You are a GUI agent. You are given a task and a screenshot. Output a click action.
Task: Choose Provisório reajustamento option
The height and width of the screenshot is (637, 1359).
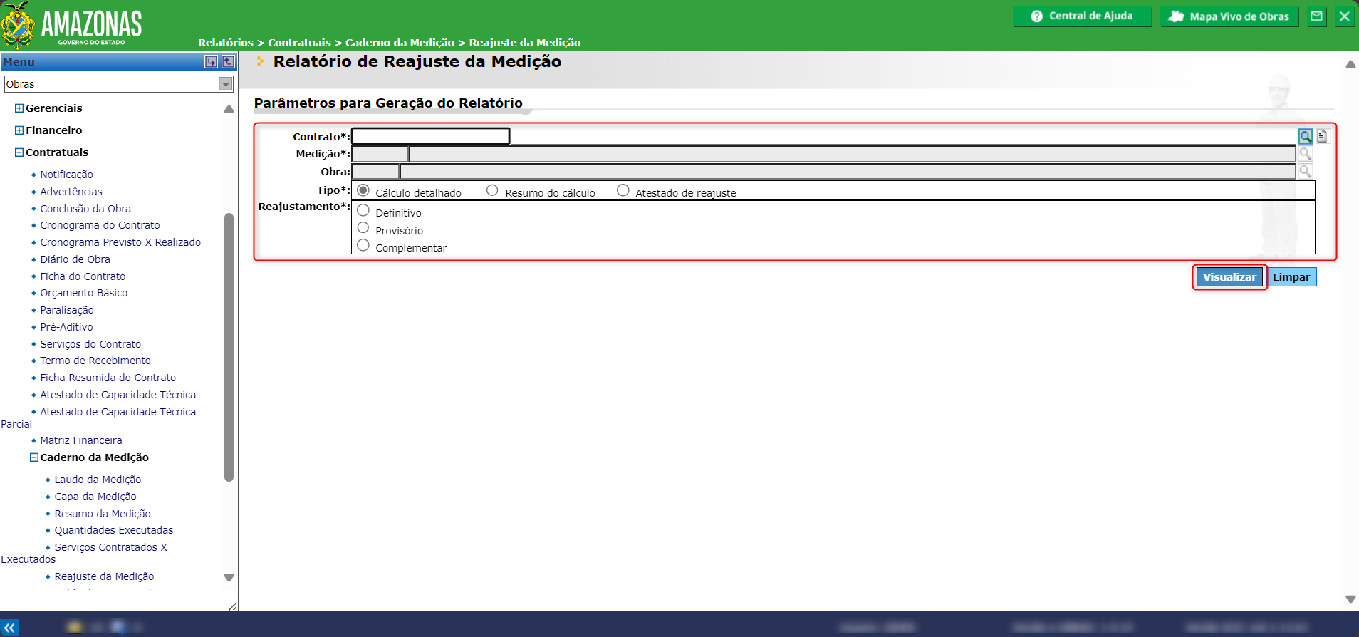coord(363,228)
